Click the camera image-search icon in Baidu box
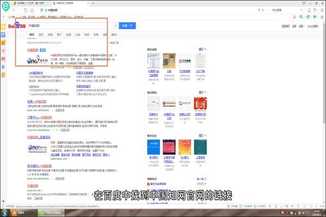This screenshot has height=217, width=326. point(115,25)
